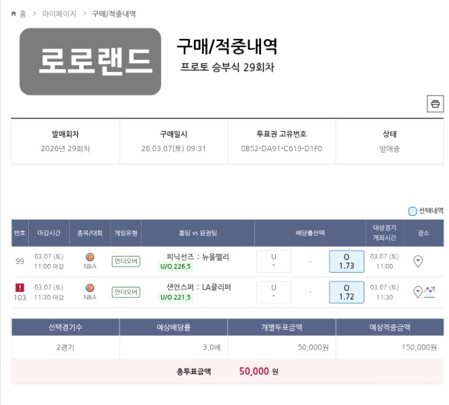
Task: Select U option for 샌안스퍼 match
Action: (x=273, y=292)
